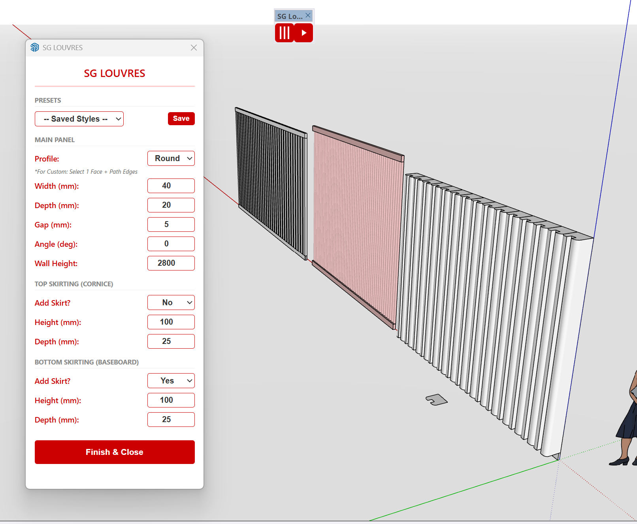Click the Save preset button
Viewport: 637px width, 524px height.
[x=181, y=118]
